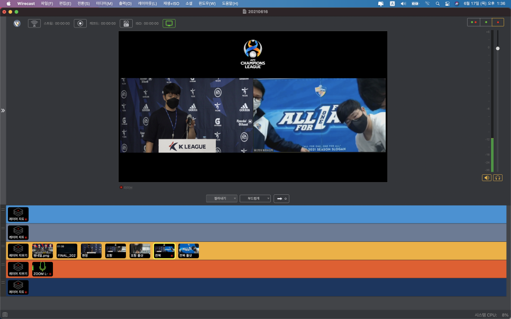Image resolution: width=511 pixels, height=319 pixels.
Task: Expand the left sidebar with double chevron
Action: coord(3,110)
